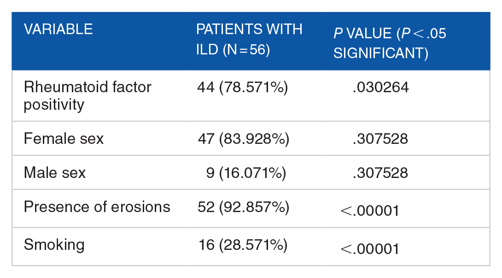Select the Male sex row label
This screenshot has height=278, width=502.
tap(55, 173)
